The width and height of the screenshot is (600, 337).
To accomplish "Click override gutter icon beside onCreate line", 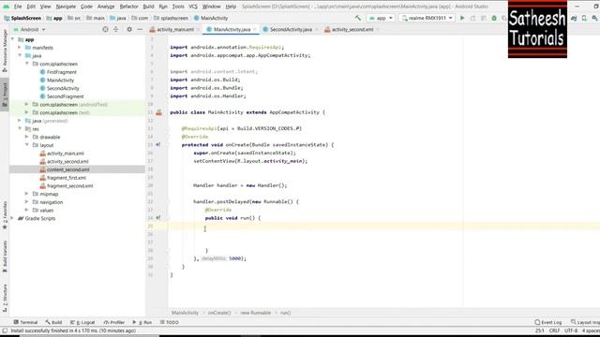I will [x=158, y=145].
